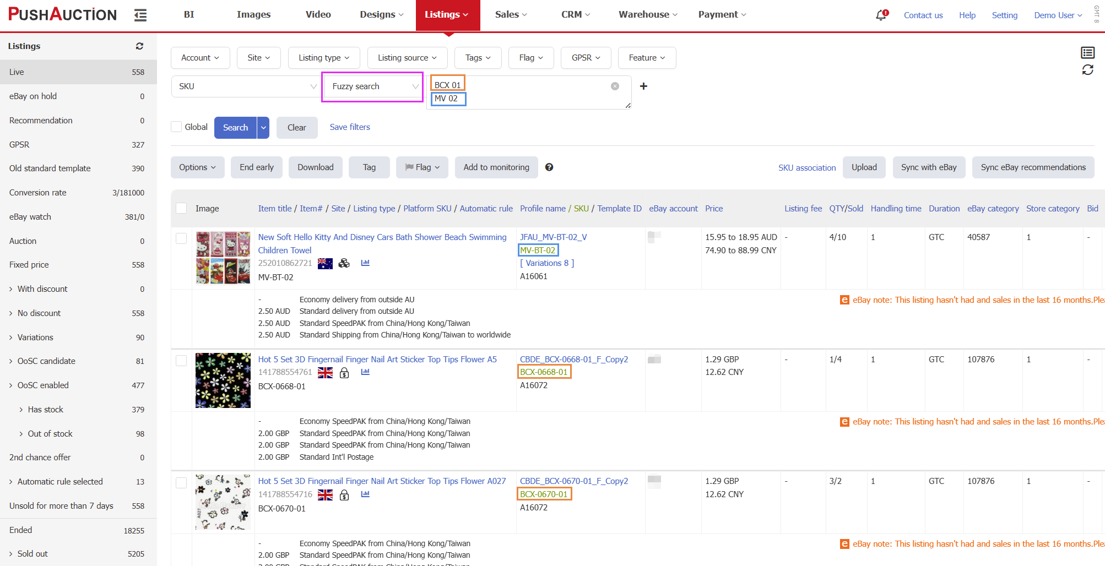Image resolution: width=1105 pixels, height=566 pixels.
Task: Click the multi-variation icon for item 252010862721
Action: 344,263
